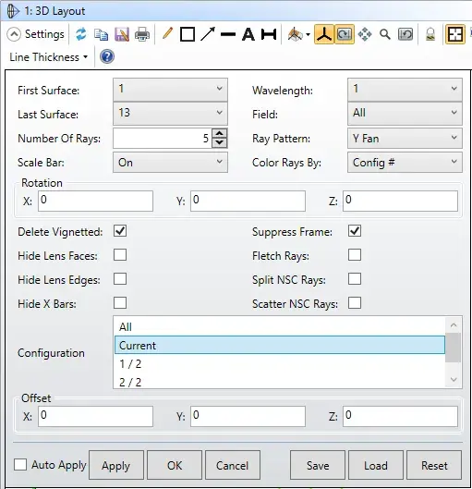Enable the Fletch Rays checkbox
This screenshot has width=472, height=489.
[355, 255]
